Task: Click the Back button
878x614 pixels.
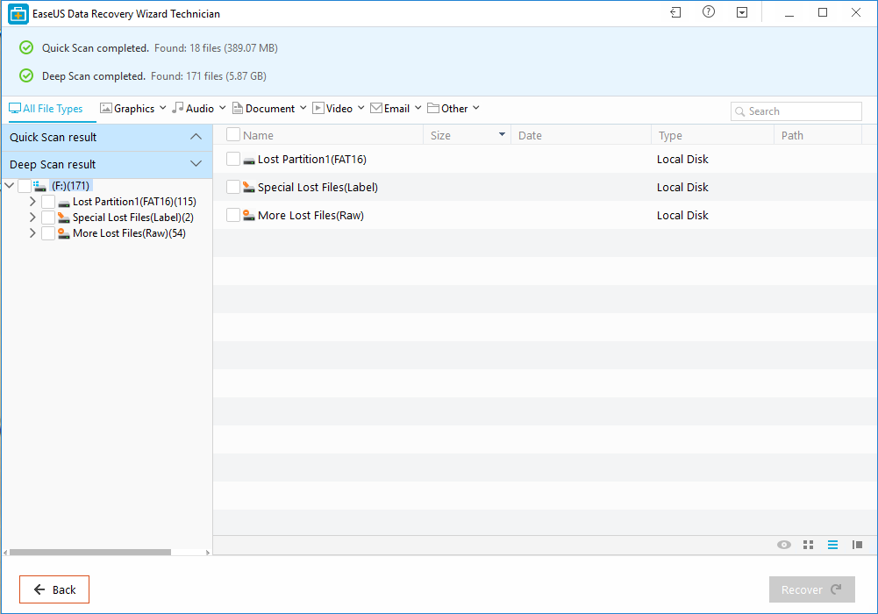Action: click(54, 589)
